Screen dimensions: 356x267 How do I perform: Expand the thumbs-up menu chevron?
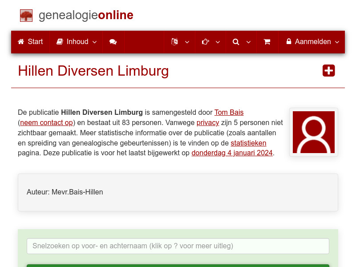[218, 43]
